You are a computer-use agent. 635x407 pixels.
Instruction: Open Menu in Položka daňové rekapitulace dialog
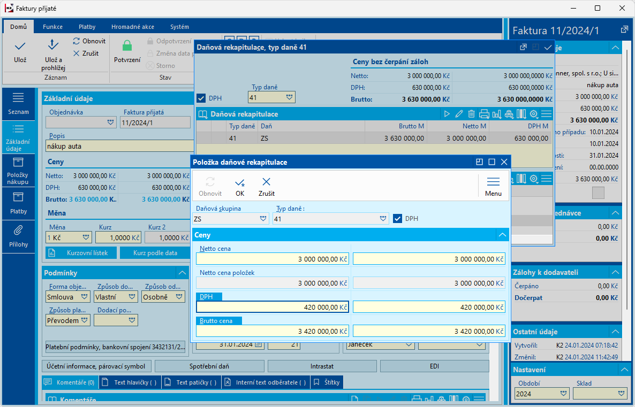(493, 187)
